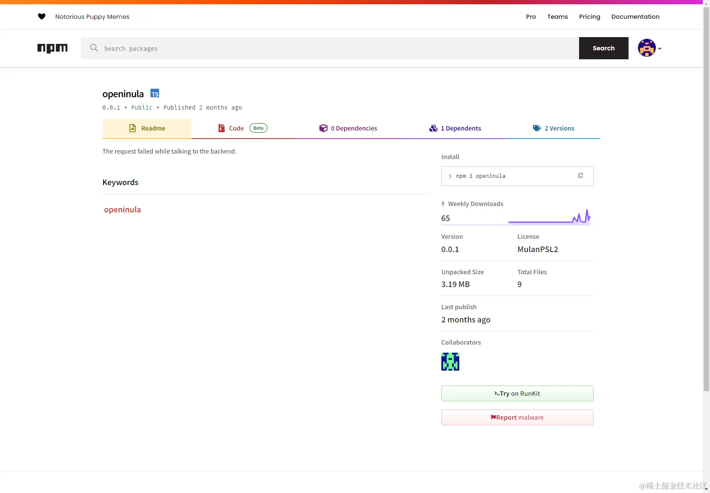Screen dimensions: 710x493
Task: Click the weekly downloads count 65
Action: pyautogui.click(x=446, y=218)
